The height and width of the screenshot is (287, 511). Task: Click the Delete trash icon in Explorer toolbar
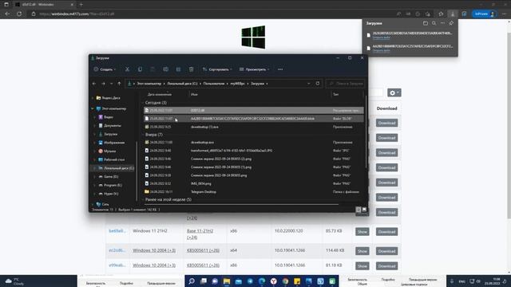pyautogui.click(x=192, y=69)
